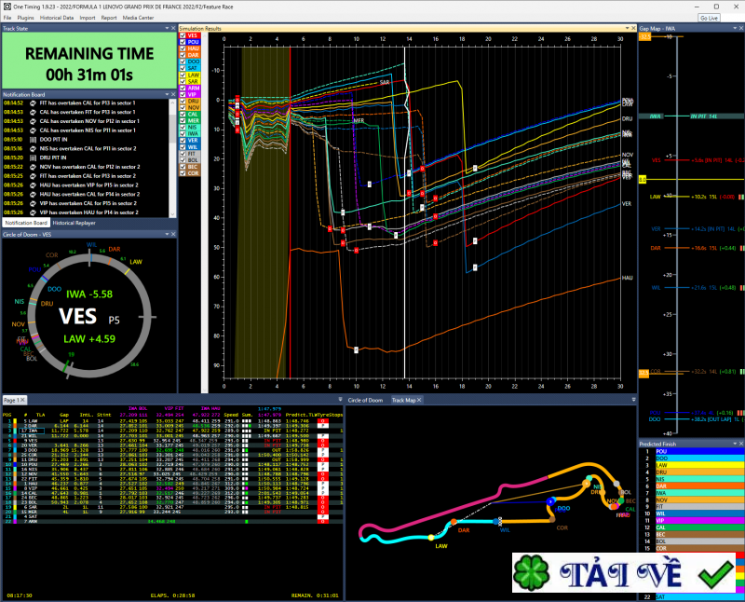Close the Page 1 tab
This screenshot has width=745, height=602.
tap(22, 400)
